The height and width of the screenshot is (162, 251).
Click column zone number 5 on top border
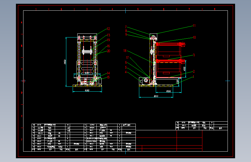pos(138,9)
